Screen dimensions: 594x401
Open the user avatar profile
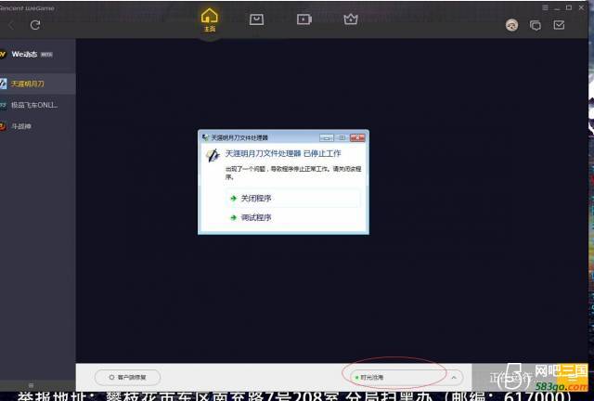(x=511, y=26)
